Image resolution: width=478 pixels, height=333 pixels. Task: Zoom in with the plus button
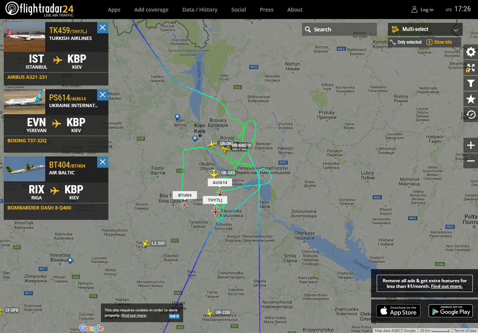pos(471,146)
